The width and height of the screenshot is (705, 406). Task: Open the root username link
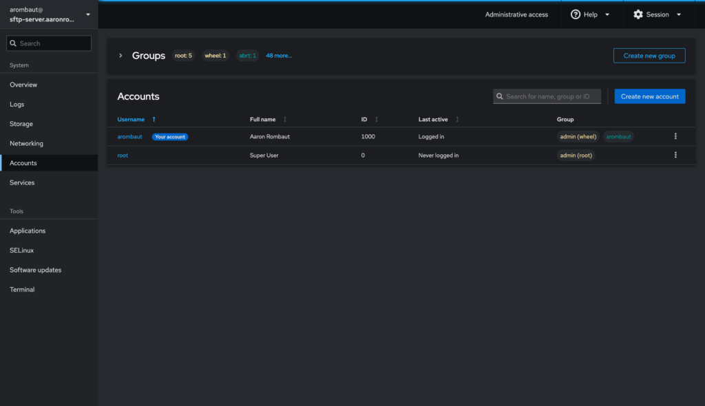[123, 156]
